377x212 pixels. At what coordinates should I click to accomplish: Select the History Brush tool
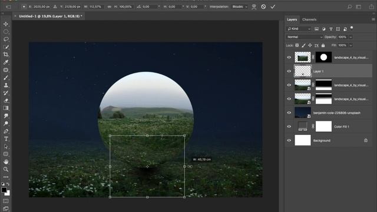(x=6, y=93)
